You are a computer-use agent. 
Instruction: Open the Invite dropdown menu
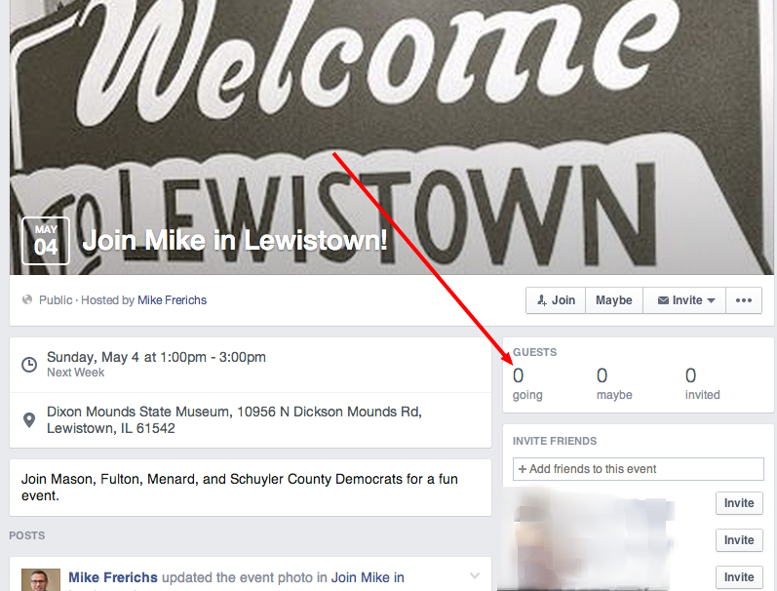coord(684,300)
